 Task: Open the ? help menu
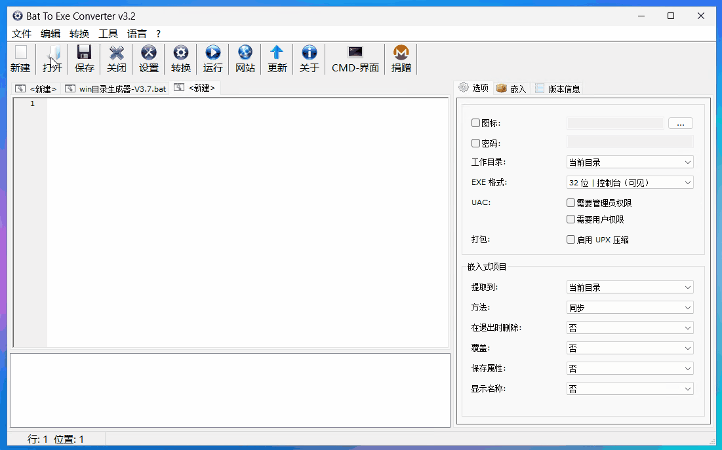(159, 33)
